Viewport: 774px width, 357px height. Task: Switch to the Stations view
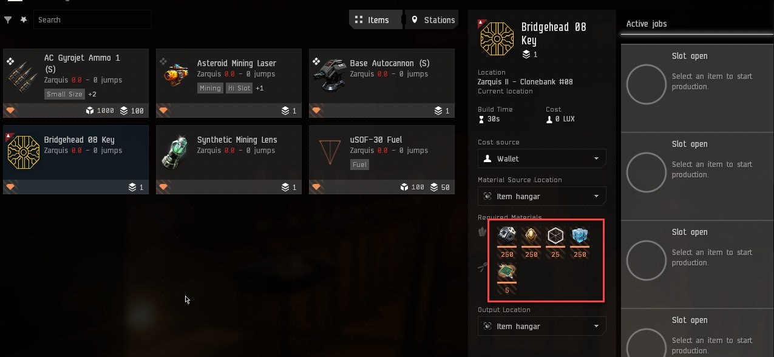[433, 19]
